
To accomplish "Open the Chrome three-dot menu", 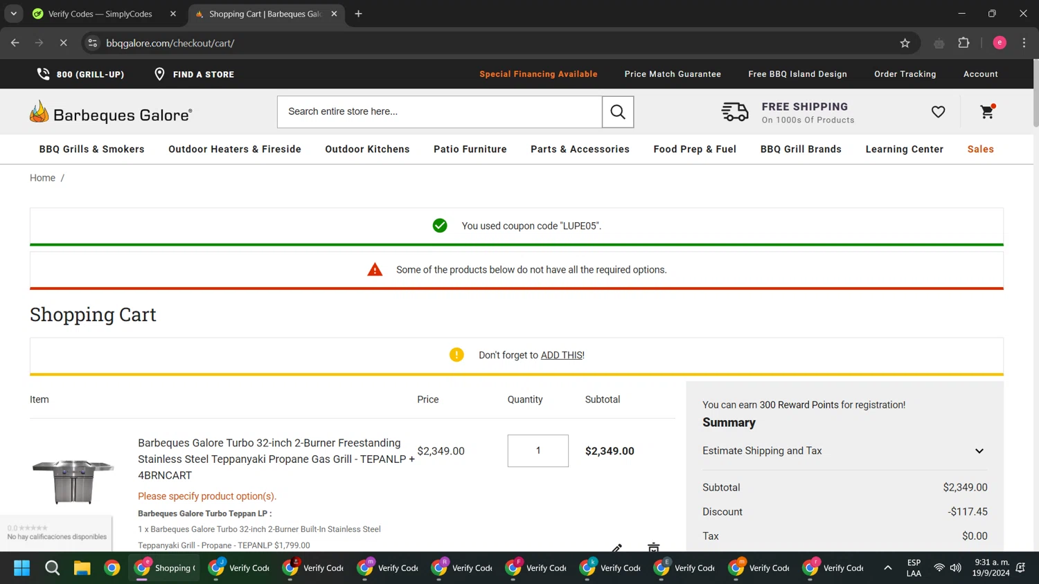I will point(1024,43).
